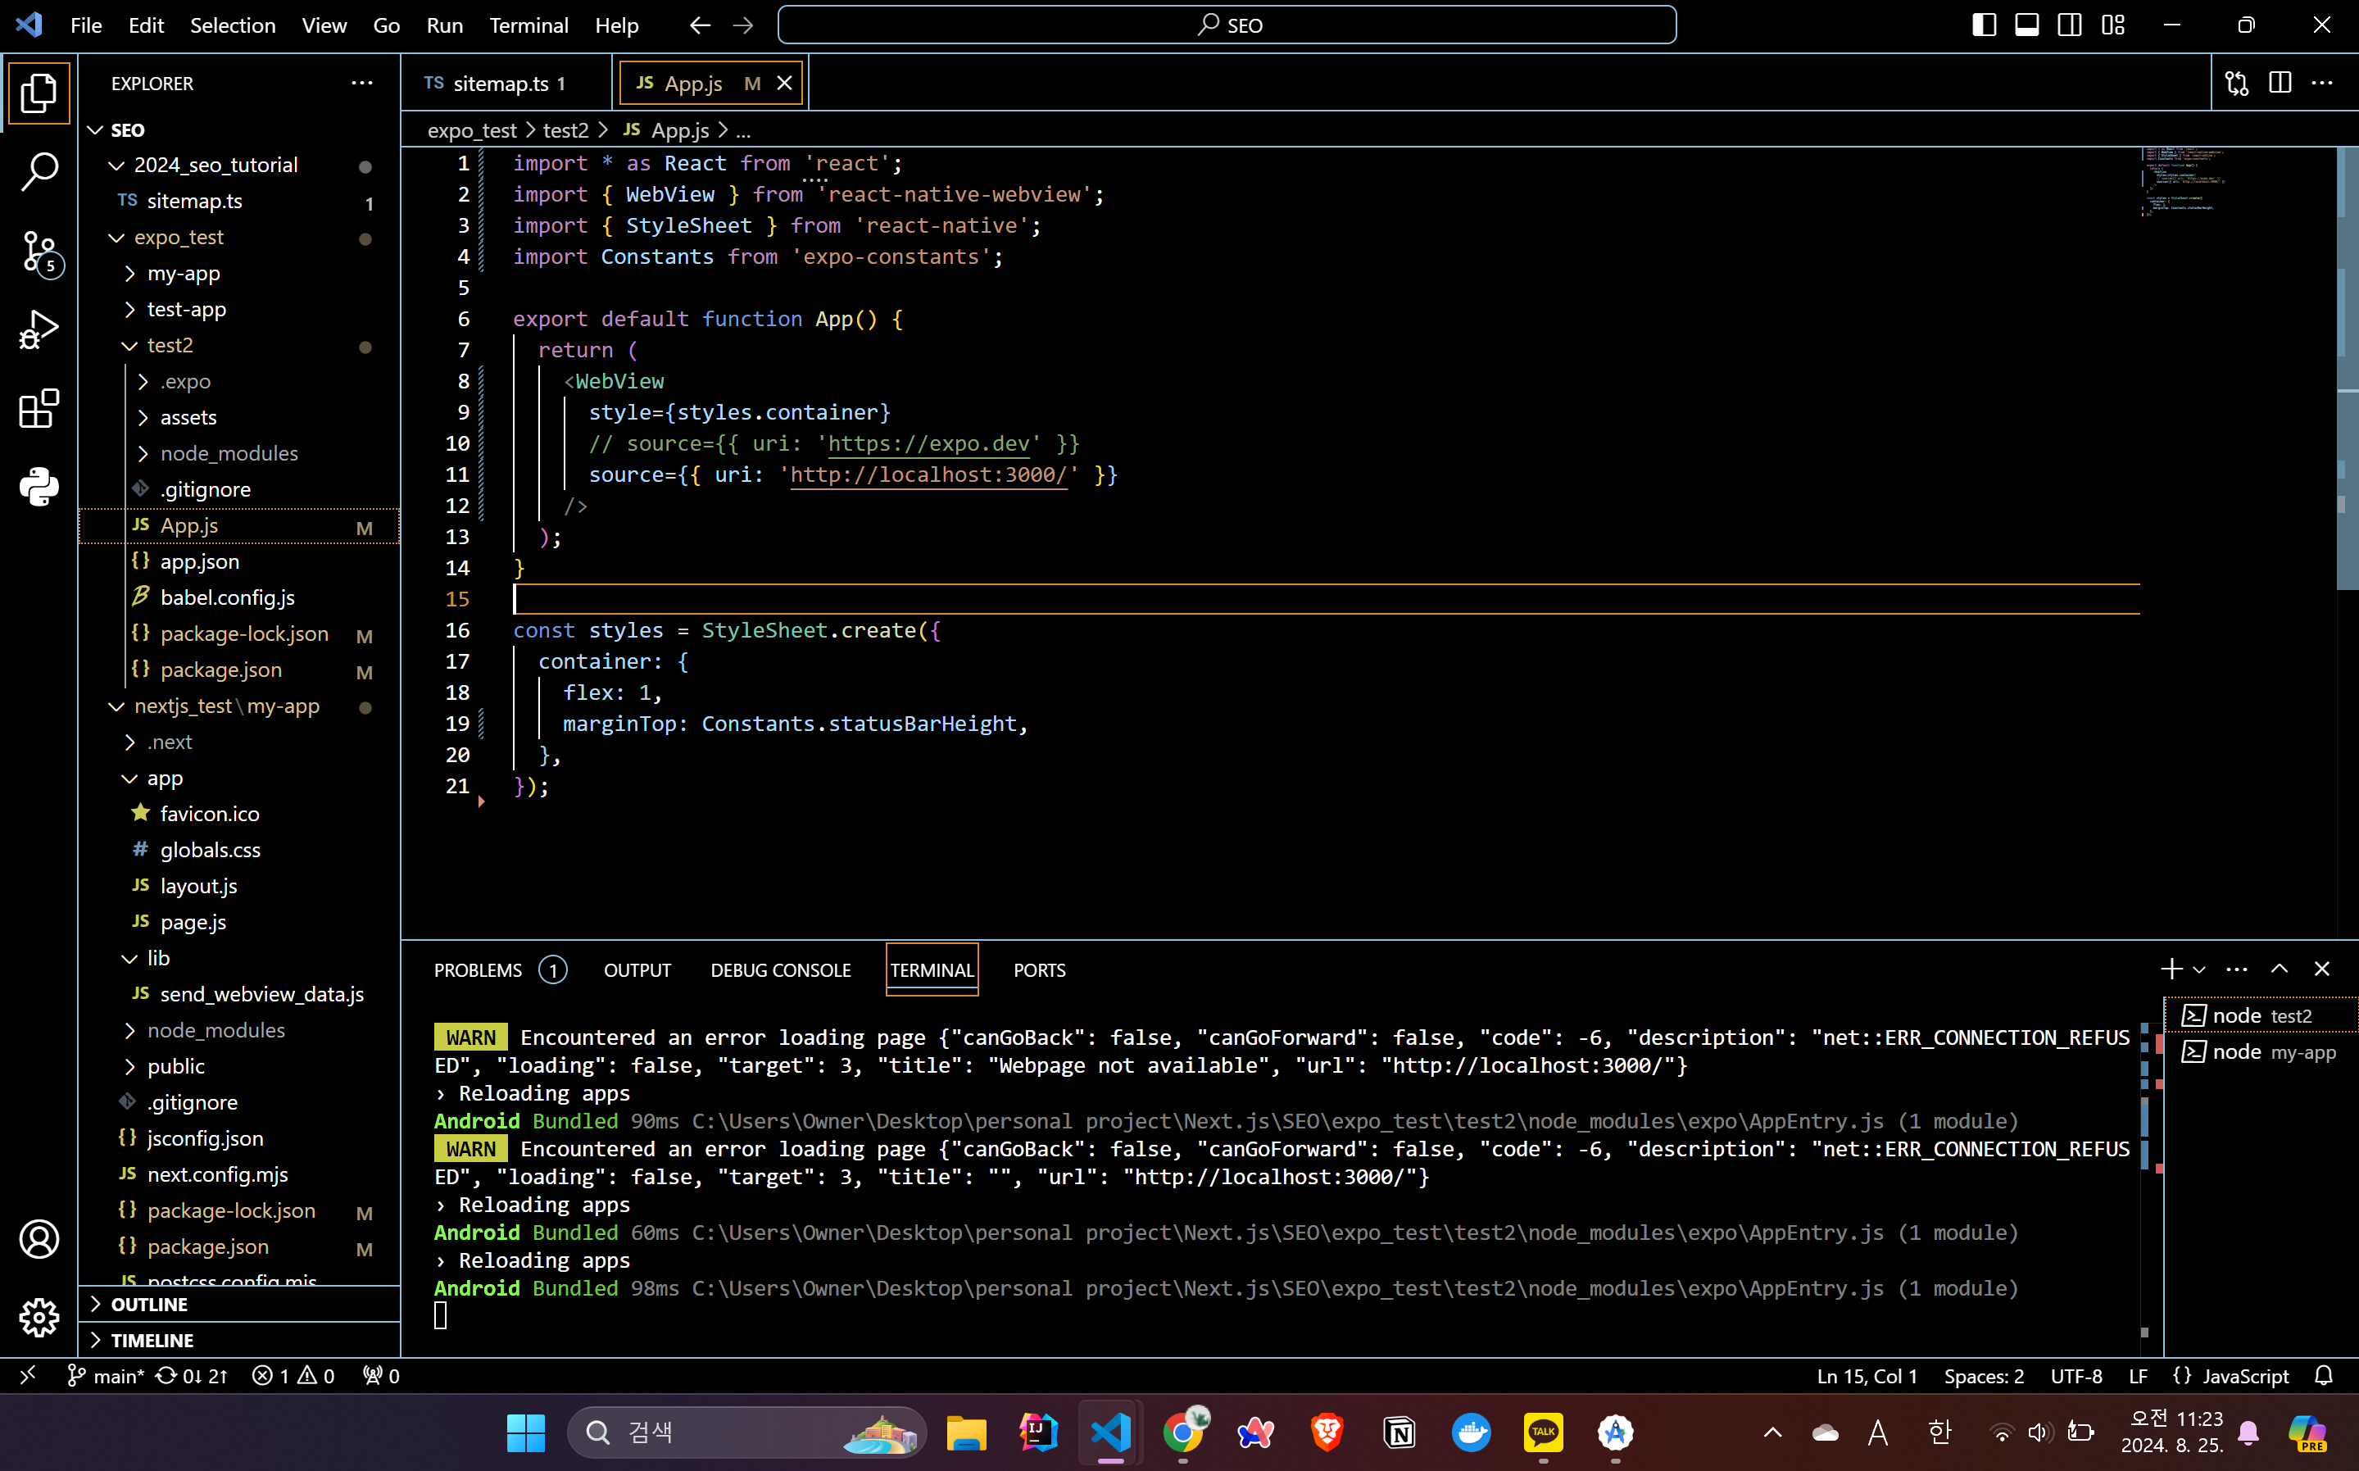Open the localhost:3000 link in code
This screenshot has height=1471, width=2359.
tap(928, 474)
